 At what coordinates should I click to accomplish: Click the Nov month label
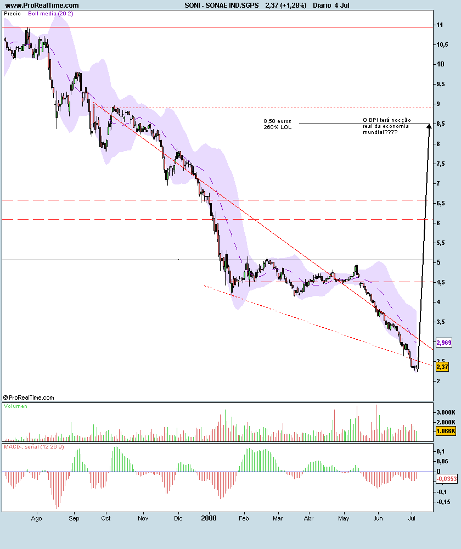(143, 519)
